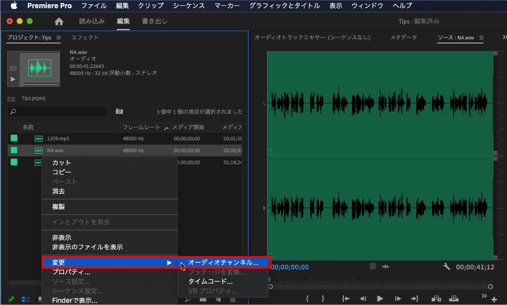
Task: Click the 00;01;58 duration cell of 1359.mp3
Action: 233,138
